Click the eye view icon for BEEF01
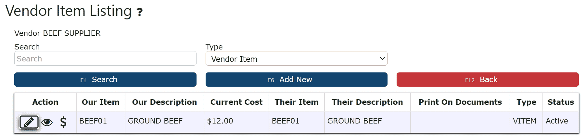 [47, 122]
